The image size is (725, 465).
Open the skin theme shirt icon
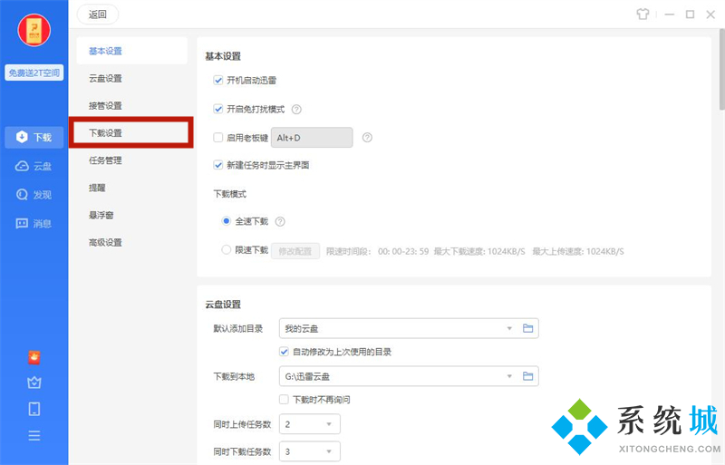tap(643, 15)
